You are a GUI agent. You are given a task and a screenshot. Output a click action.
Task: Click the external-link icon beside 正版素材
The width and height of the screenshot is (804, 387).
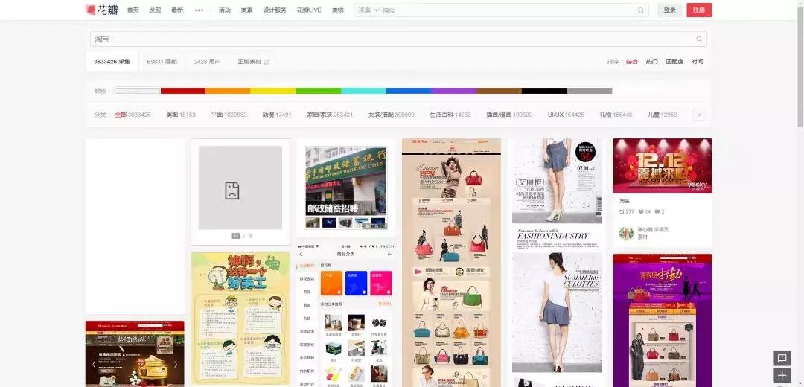[266, 62]
